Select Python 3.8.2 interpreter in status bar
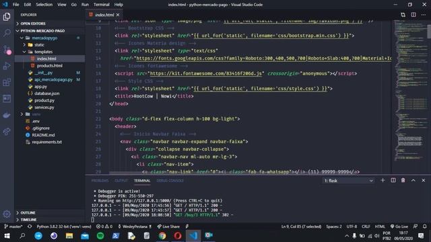431x242 pixels. coord(64,227)
